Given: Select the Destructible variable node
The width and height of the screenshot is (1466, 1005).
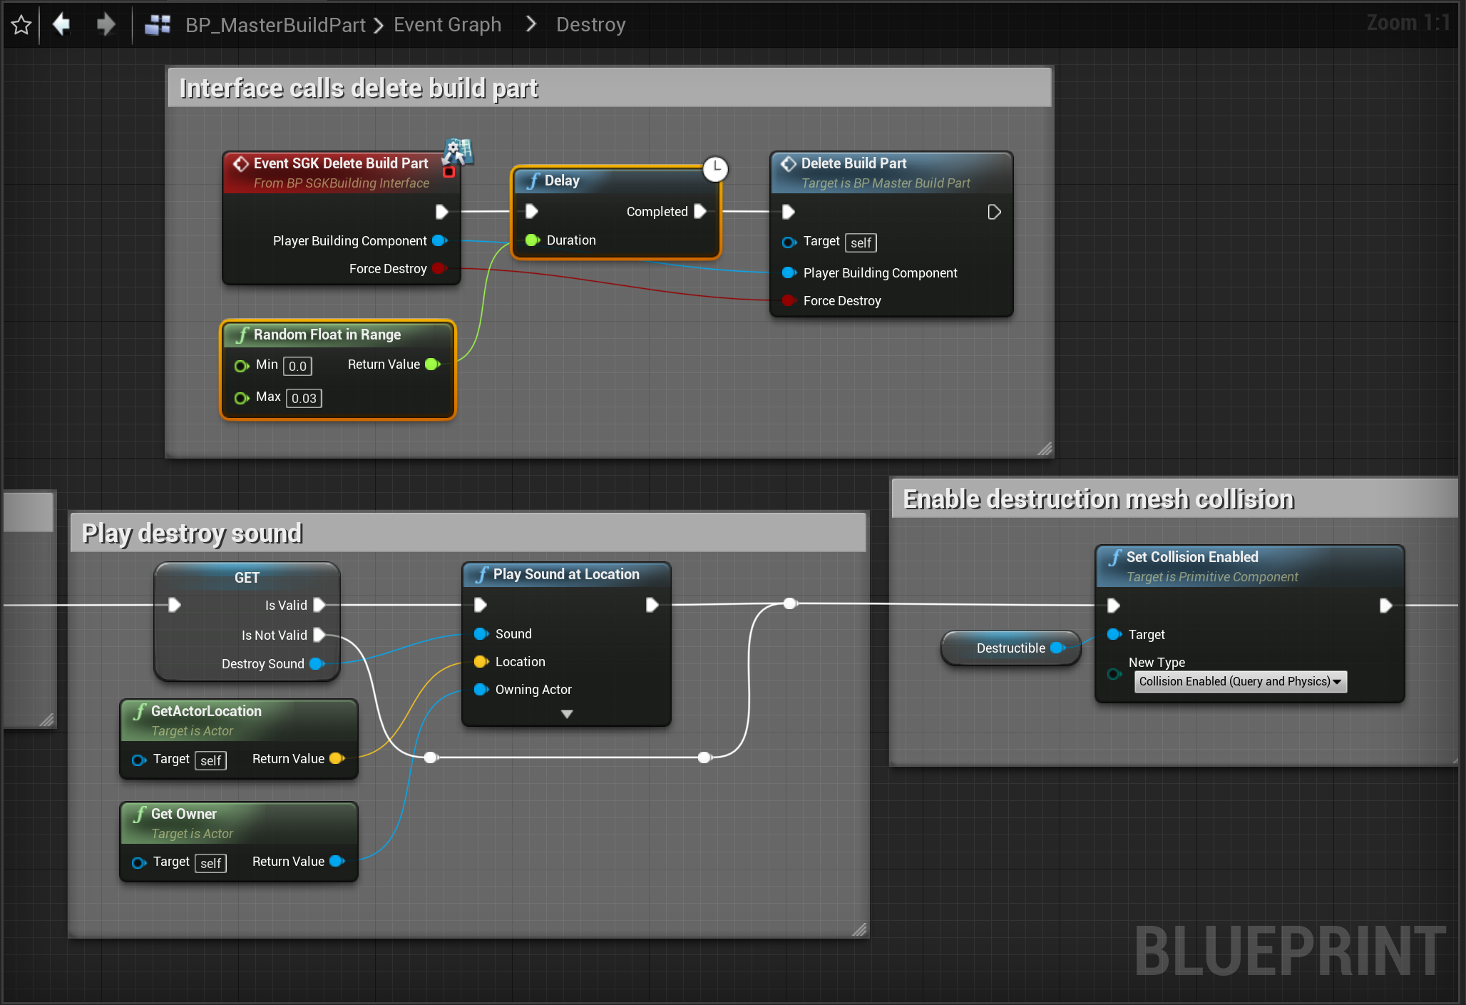Looking at the screenshot, I should click(1010, 648).
